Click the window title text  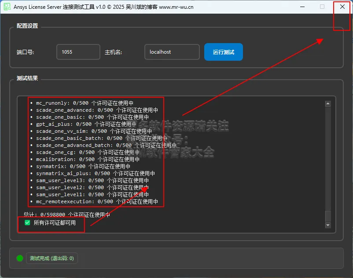103,7
